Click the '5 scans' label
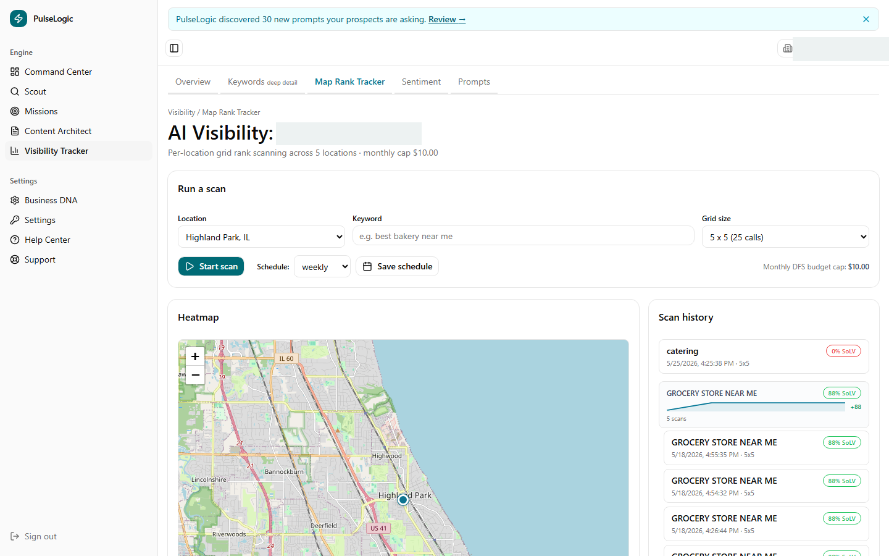The image size is (889, 556). pyautogui.click(x=676, y=419)
